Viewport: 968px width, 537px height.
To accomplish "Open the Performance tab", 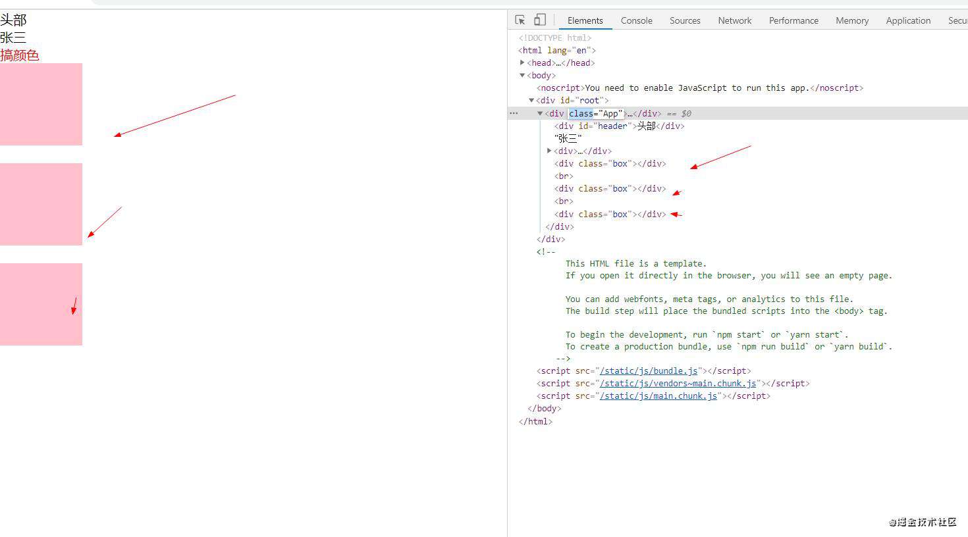I will pos(793,20).
